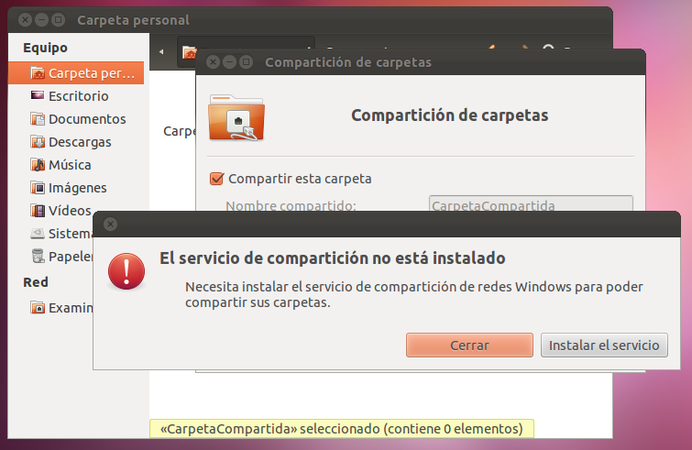Click the Cerrar button in error dialog
Screen dimensions: 692x450
click(x=469, y=345)
